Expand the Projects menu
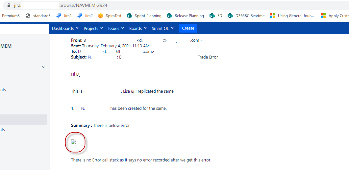 pyautogui.click(x=93, y=28)
